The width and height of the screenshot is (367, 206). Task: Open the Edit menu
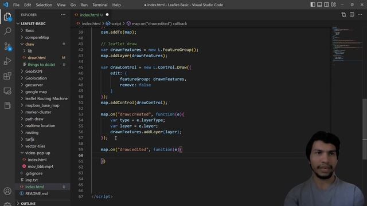[28, 5]
